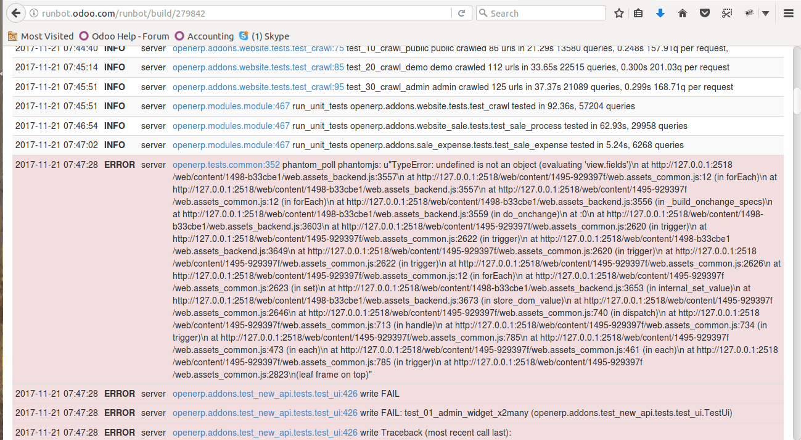Open the Accounting bookmark

click(204, 36)
